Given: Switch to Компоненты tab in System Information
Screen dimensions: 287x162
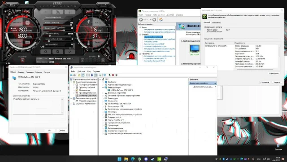Looking at the screenshot, I should 216,23.
